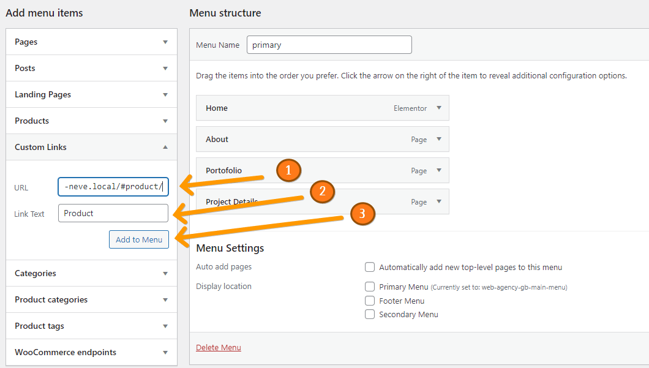
Task: Open Project Details item options arrow
Action: click(x=439, y=201)
